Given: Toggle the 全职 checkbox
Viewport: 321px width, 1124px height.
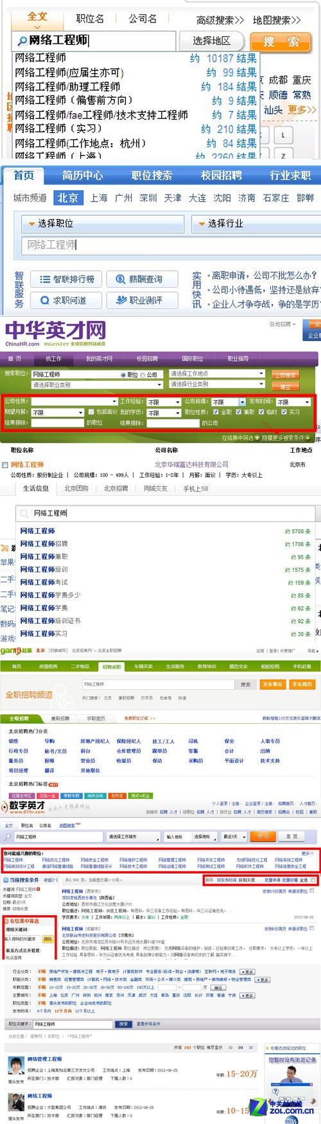Looking at the screenshot, I should tap(216, 412).
